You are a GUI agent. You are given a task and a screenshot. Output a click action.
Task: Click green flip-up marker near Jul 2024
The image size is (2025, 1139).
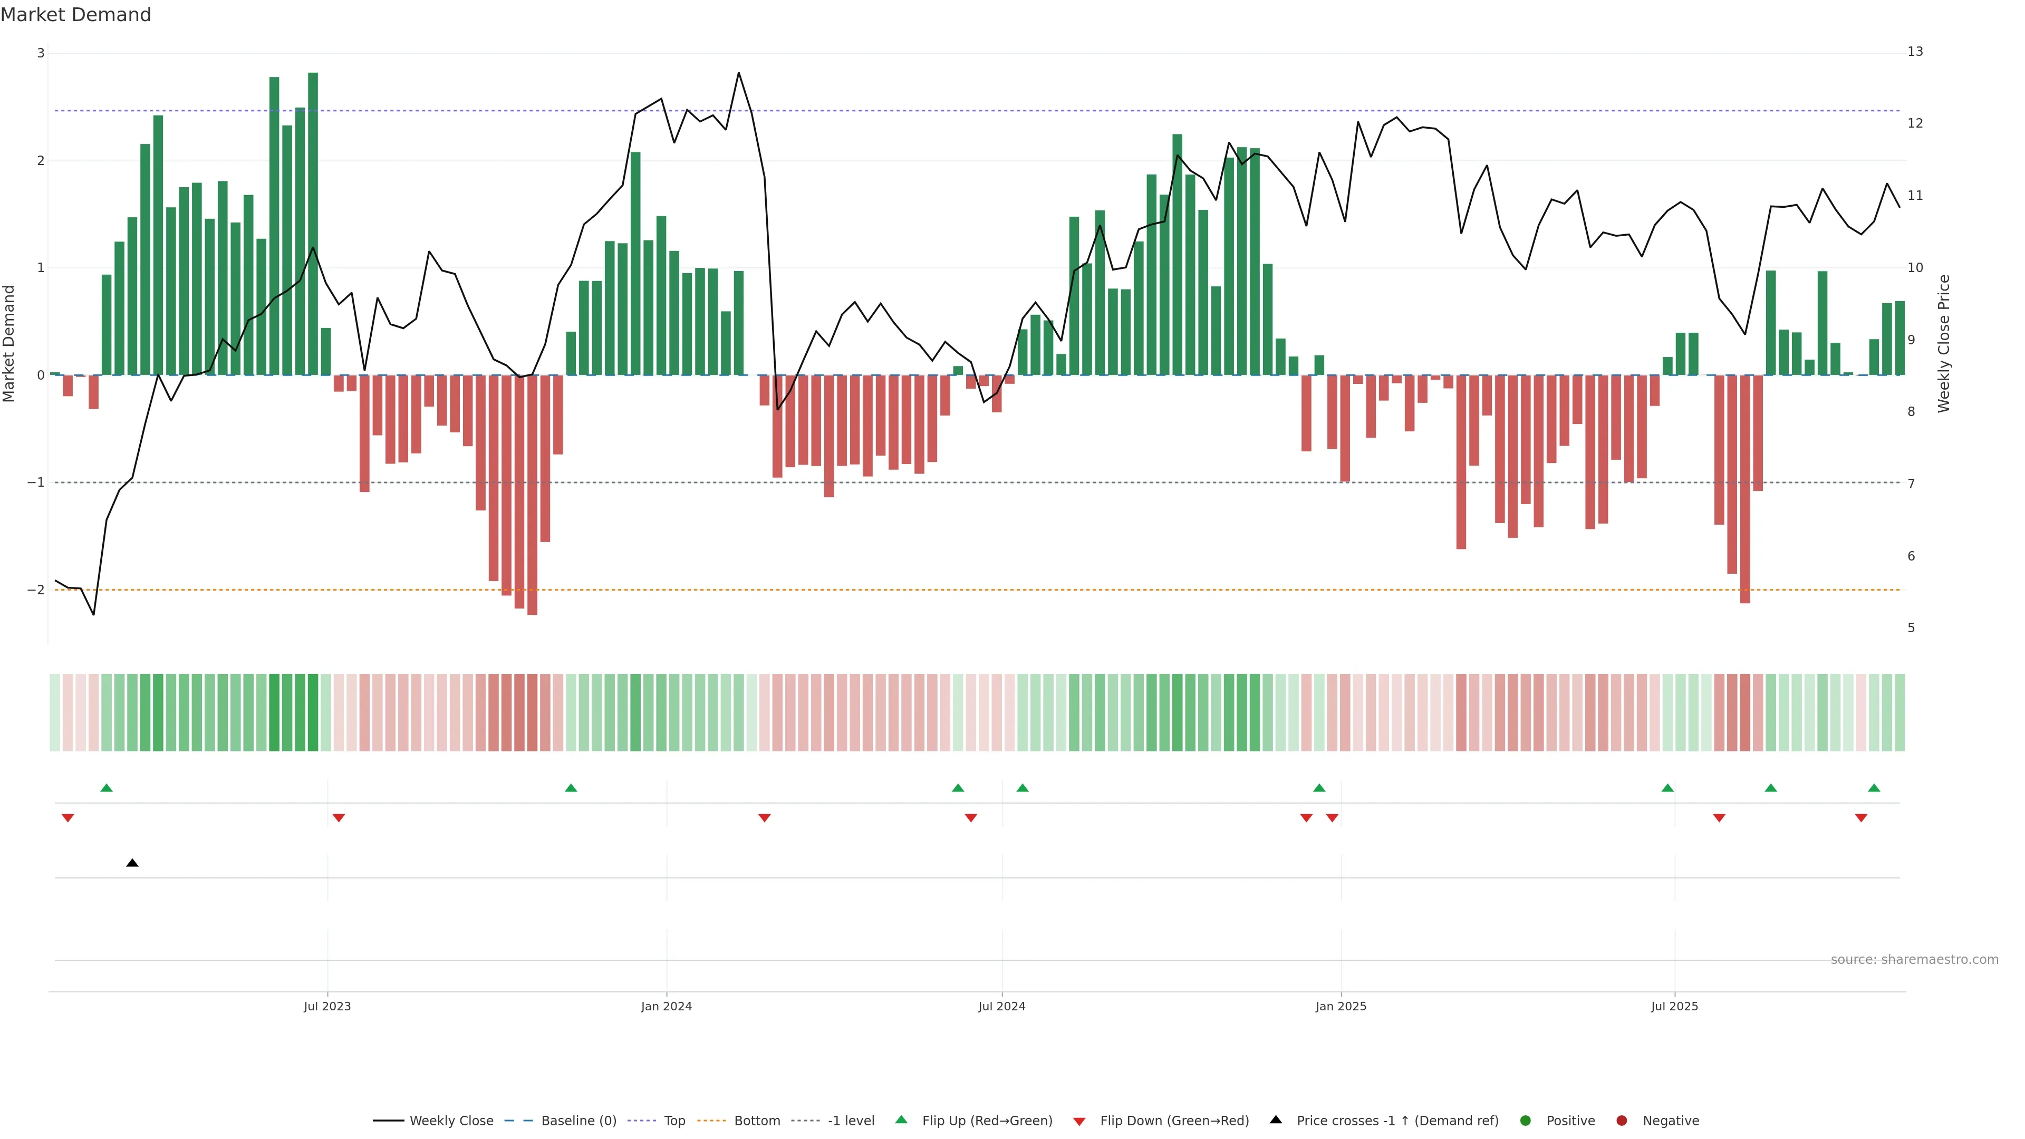coord(1022,788)
